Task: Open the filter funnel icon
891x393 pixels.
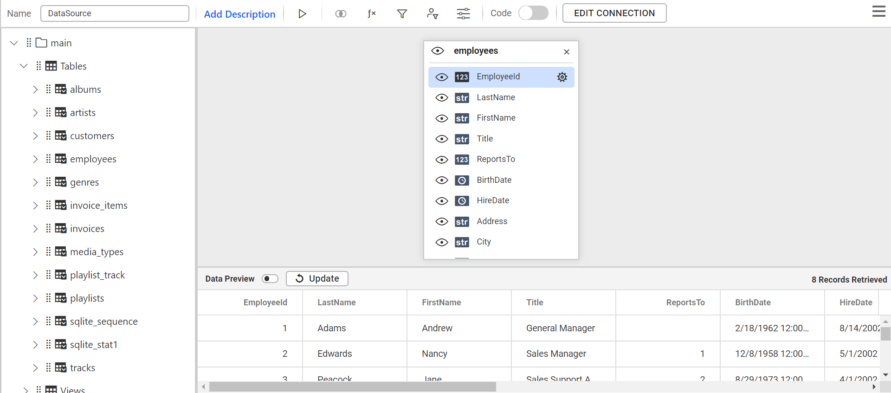Action: tap(402, 13)
